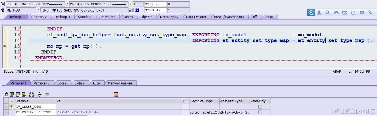
Task: Select the Variables 2 tab
Action: [x=42, y=83]
